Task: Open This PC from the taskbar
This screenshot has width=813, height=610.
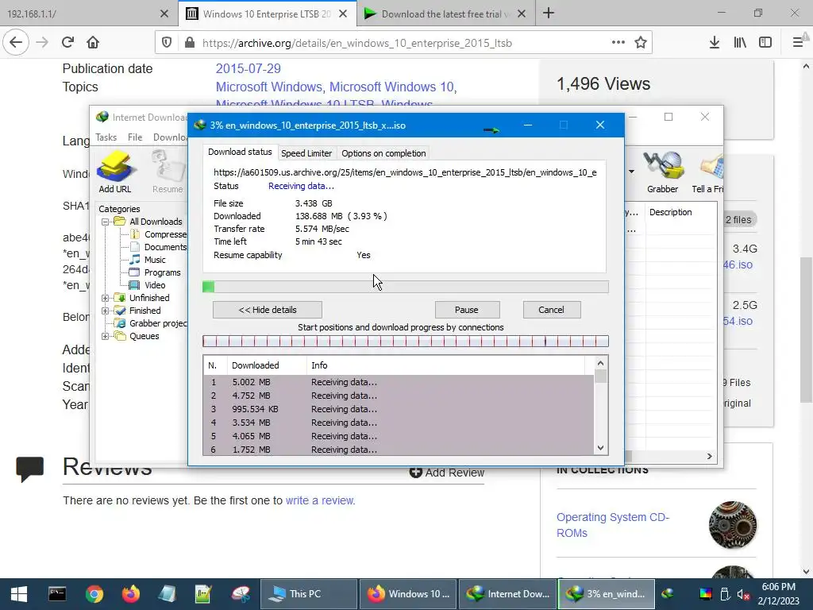Action: (x=308, y=594)
